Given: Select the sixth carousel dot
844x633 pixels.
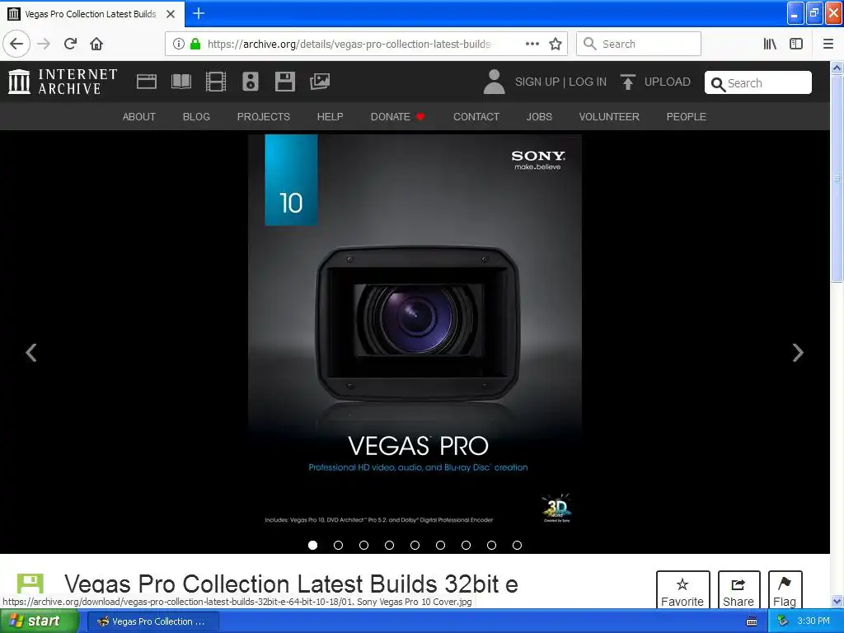Looking at the screenshot, I should coord(440,546).
